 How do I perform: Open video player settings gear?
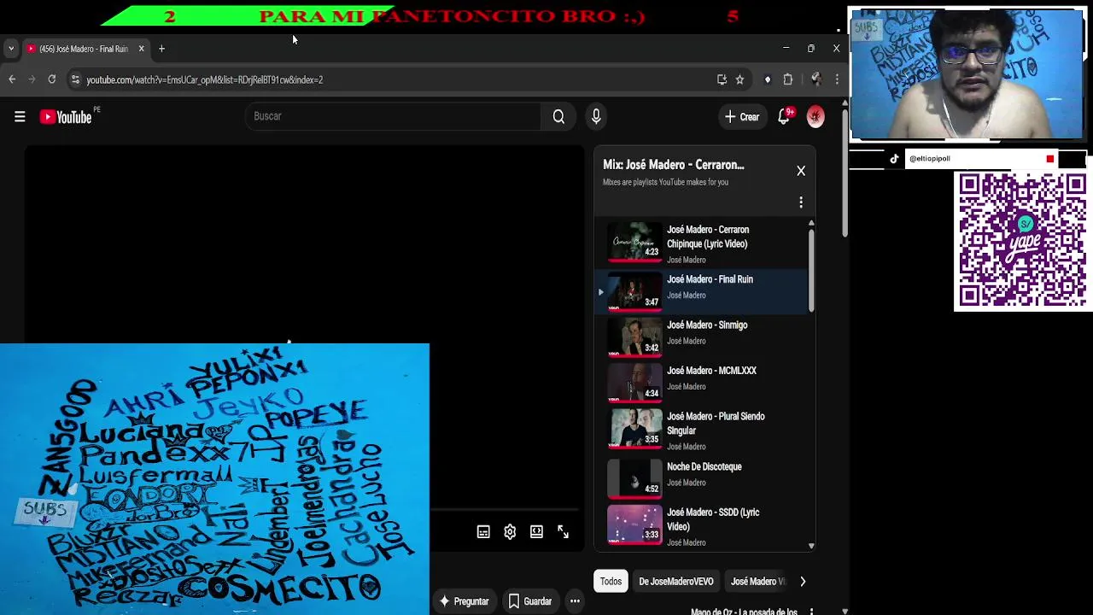[x=510, y=532]
